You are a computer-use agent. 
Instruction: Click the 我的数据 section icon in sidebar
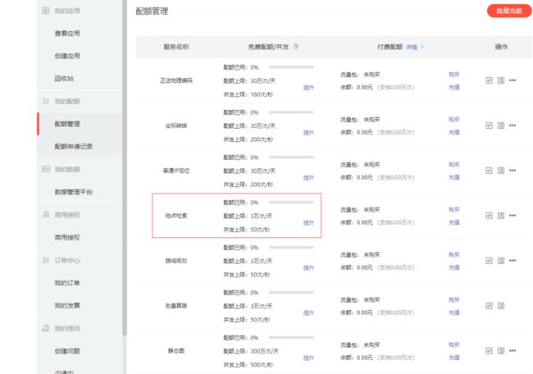pos(46,169)
